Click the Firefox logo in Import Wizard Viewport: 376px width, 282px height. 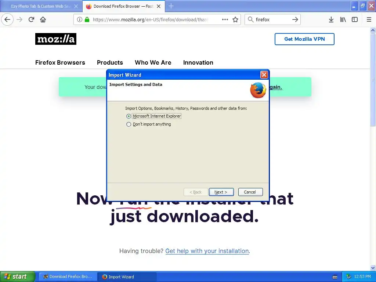tap(258, 90)
